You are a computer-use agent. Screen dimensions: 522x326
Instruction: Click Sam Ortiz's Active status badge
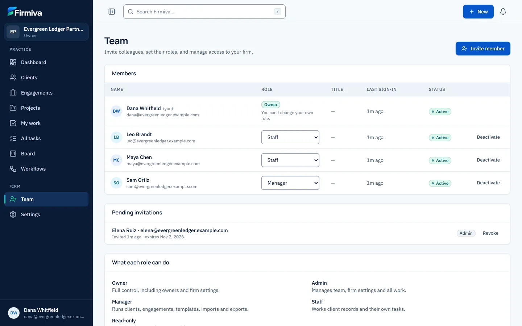pos(440,183)
